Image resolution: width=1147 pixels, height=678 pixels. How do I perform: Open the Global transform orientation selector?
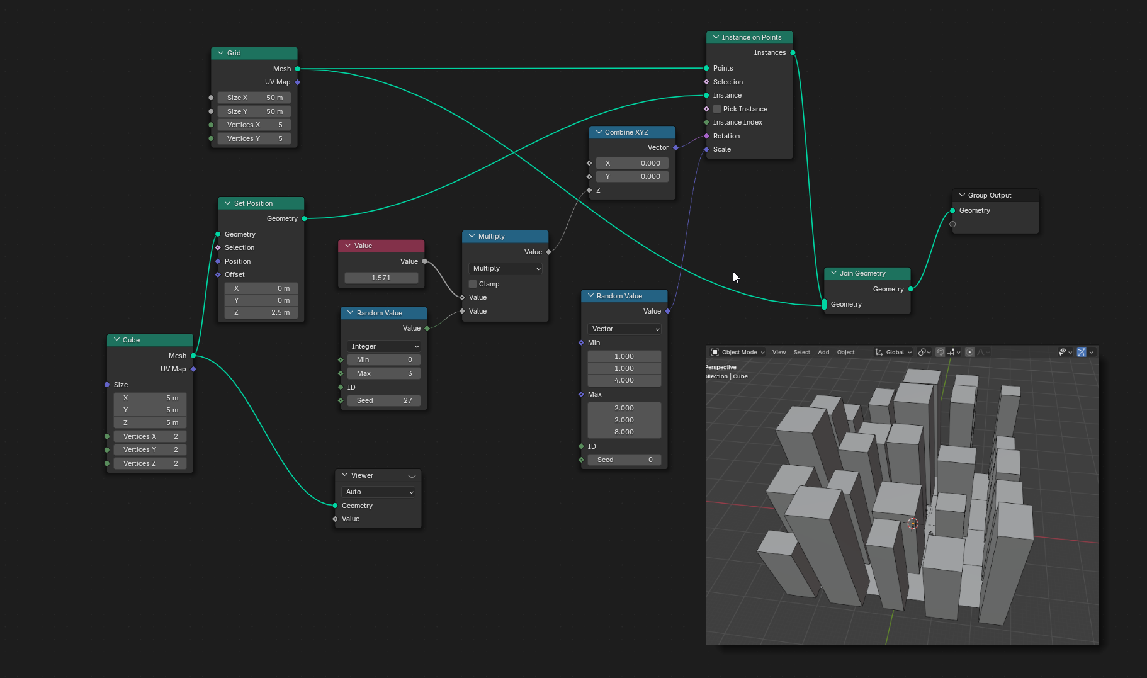tap(894, 353)
